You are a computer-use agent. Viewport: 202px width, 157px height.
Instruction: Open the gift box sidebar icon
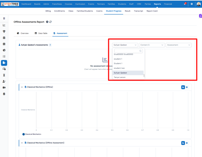click(x=4, y=44)
